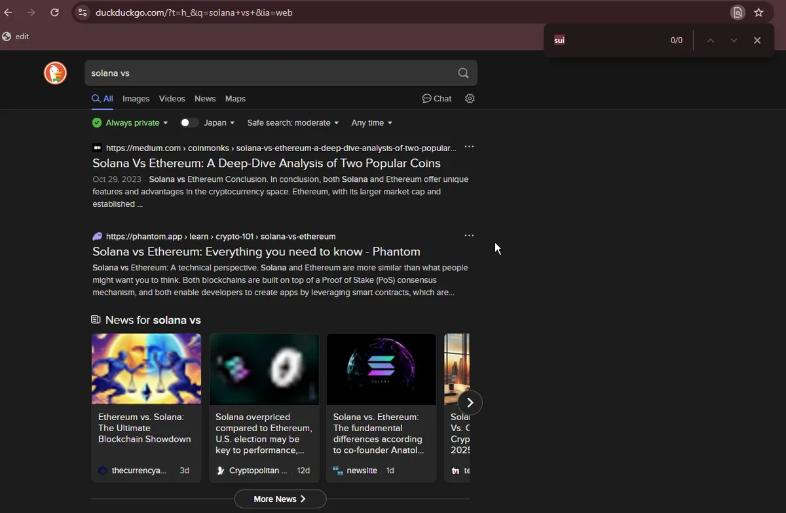Switch to the Images tab
This screenshot has width=786, height=513.
coord(136,99)
